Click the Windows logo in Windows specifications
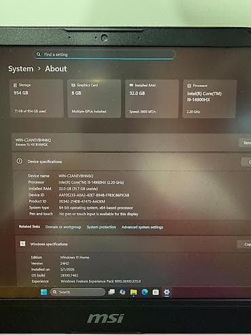Image resolution: width=251 pixels, height=335 pixels. (x=22, y=244)
